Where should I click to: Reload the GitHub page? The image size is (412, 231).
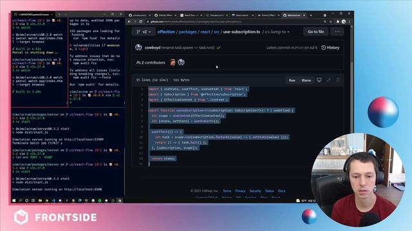pyautogui.click(x=141, y=22)
